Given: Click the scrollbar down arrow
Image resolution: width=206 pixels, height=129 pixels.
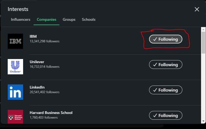Looking at the screenshot, I should point(203,121).
